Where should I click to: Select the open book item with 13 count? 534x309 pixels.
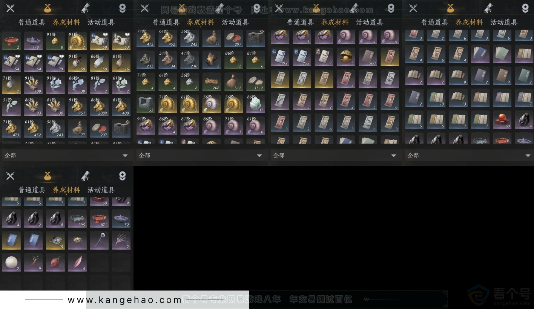click(x=458, y=98)
